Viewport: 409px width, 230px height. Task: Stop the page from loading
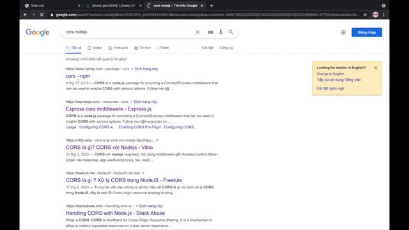42,15
